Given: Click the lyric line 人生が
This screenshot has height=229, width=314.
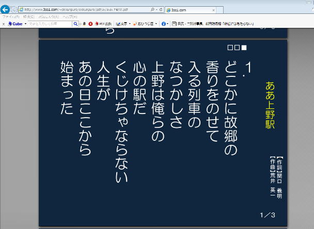Looking at the screenshot, I should [x=103, y=80].
